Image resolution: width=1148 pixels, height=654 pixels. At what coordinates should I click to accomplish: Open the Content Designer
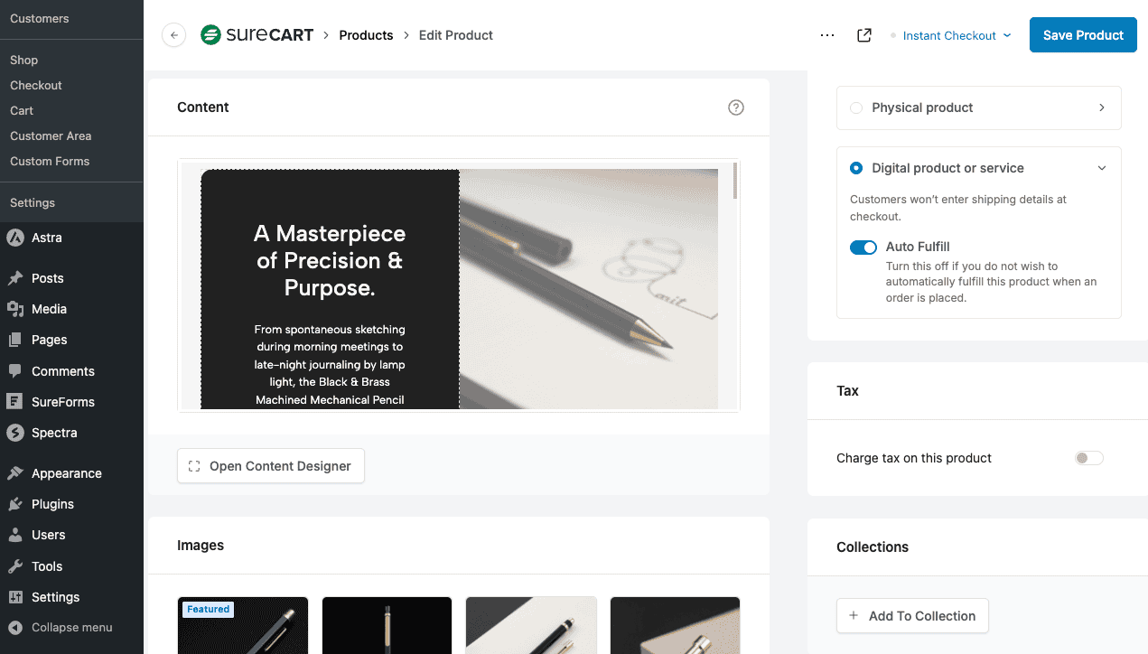coord(270,465)
